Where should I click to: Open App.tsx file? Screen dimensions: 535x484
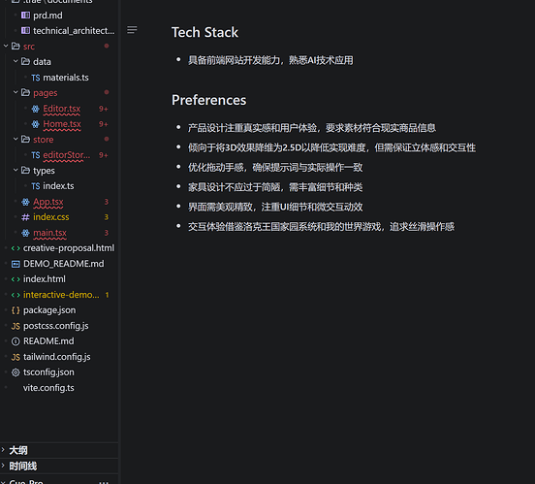click(48, 202)
